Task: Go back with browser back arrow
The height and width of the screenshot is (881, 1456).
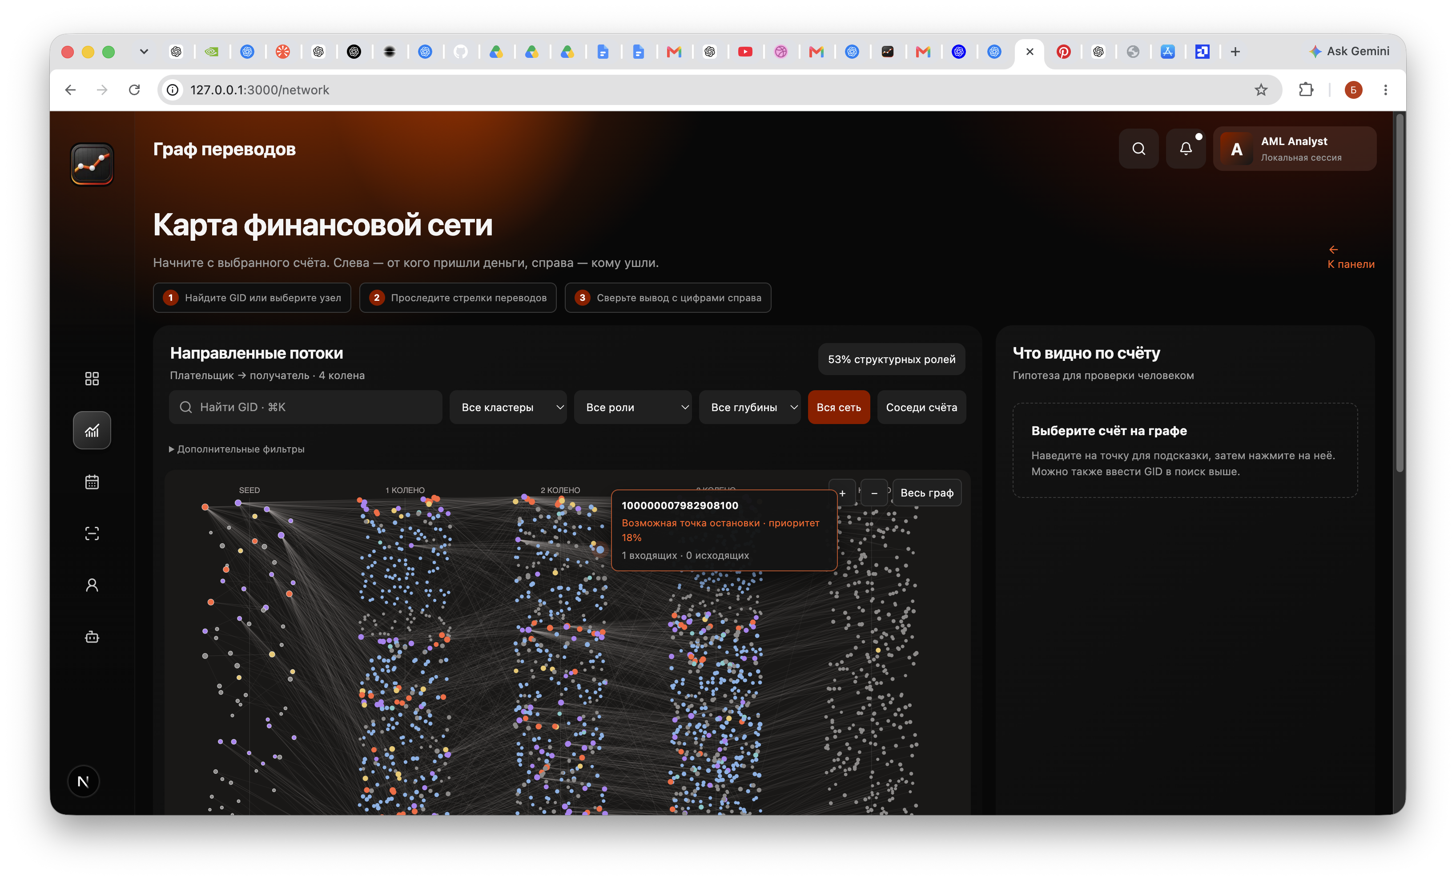Action: point(70,90)
